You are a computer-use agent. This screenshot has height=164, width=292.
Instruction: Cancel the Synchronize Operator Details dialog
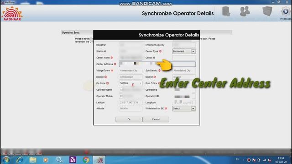tap(156, 119)
